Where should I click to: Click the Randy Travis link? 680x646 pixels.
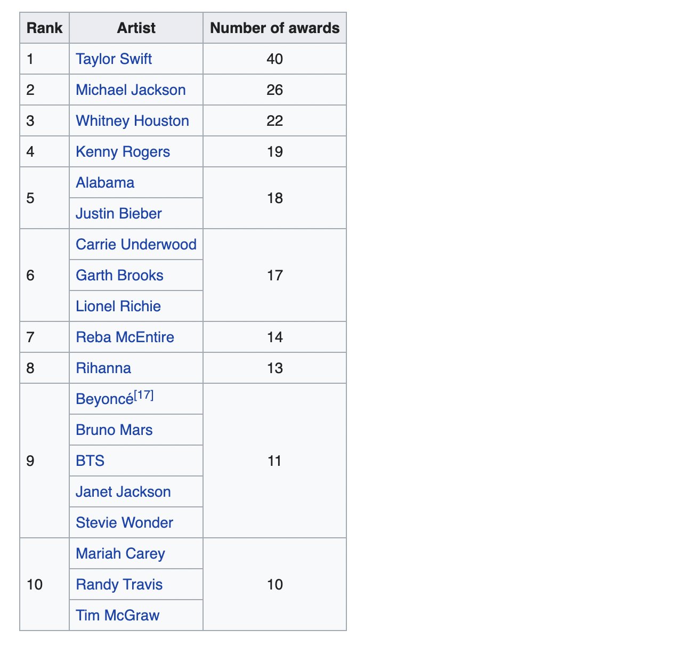[x=119, y=585]
